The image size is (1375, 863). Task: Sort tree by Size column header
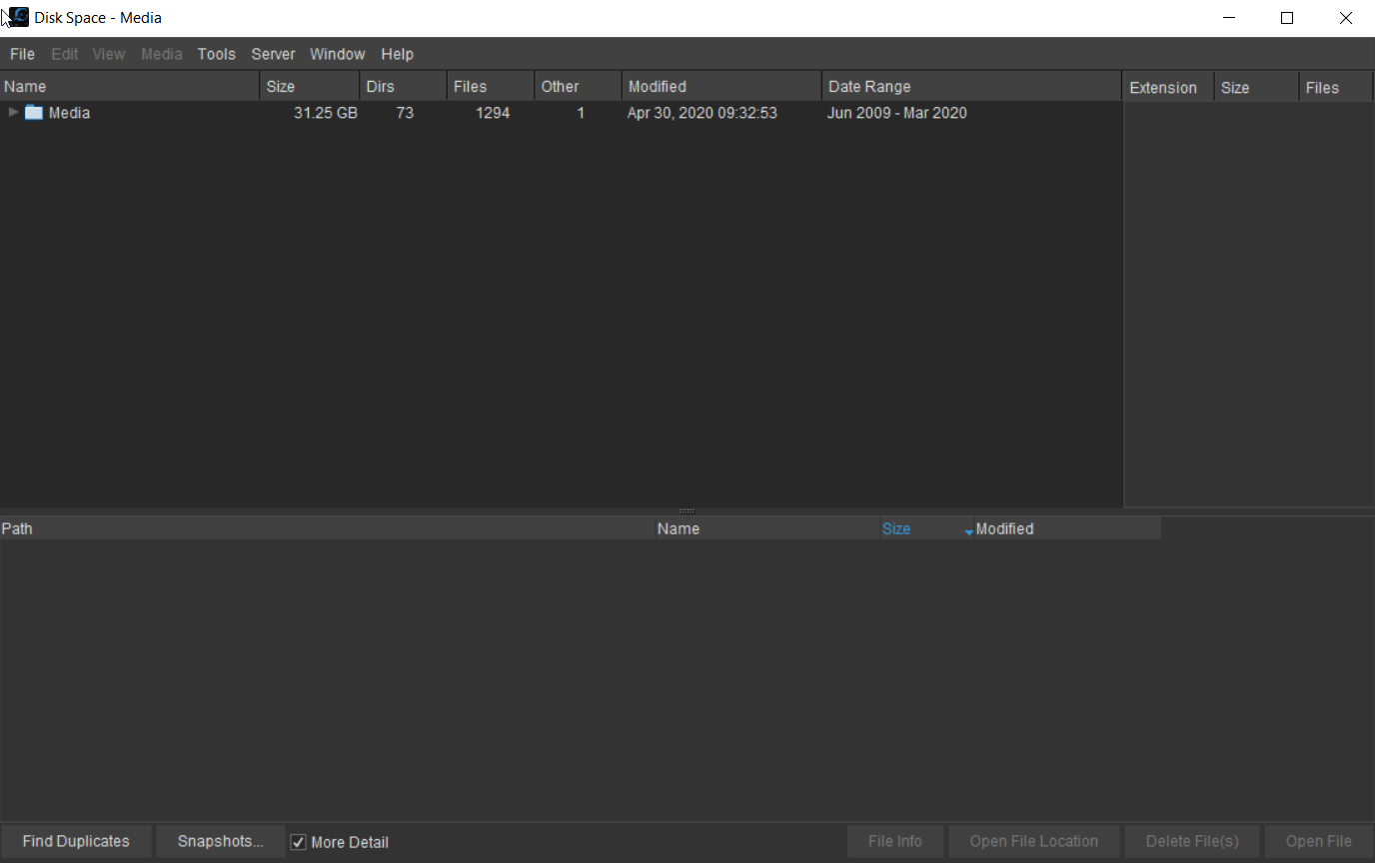click(310, 87)
